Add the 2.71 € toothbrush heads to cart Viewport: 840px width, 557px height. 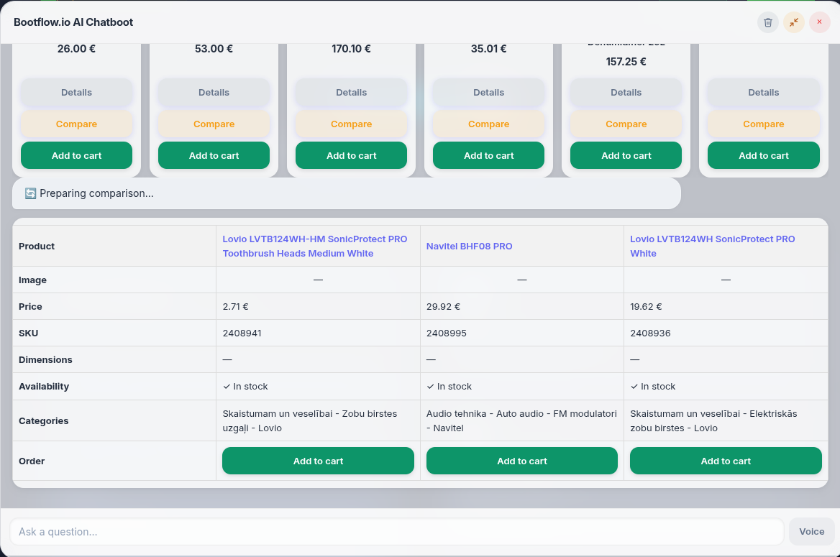coord(318,461)
